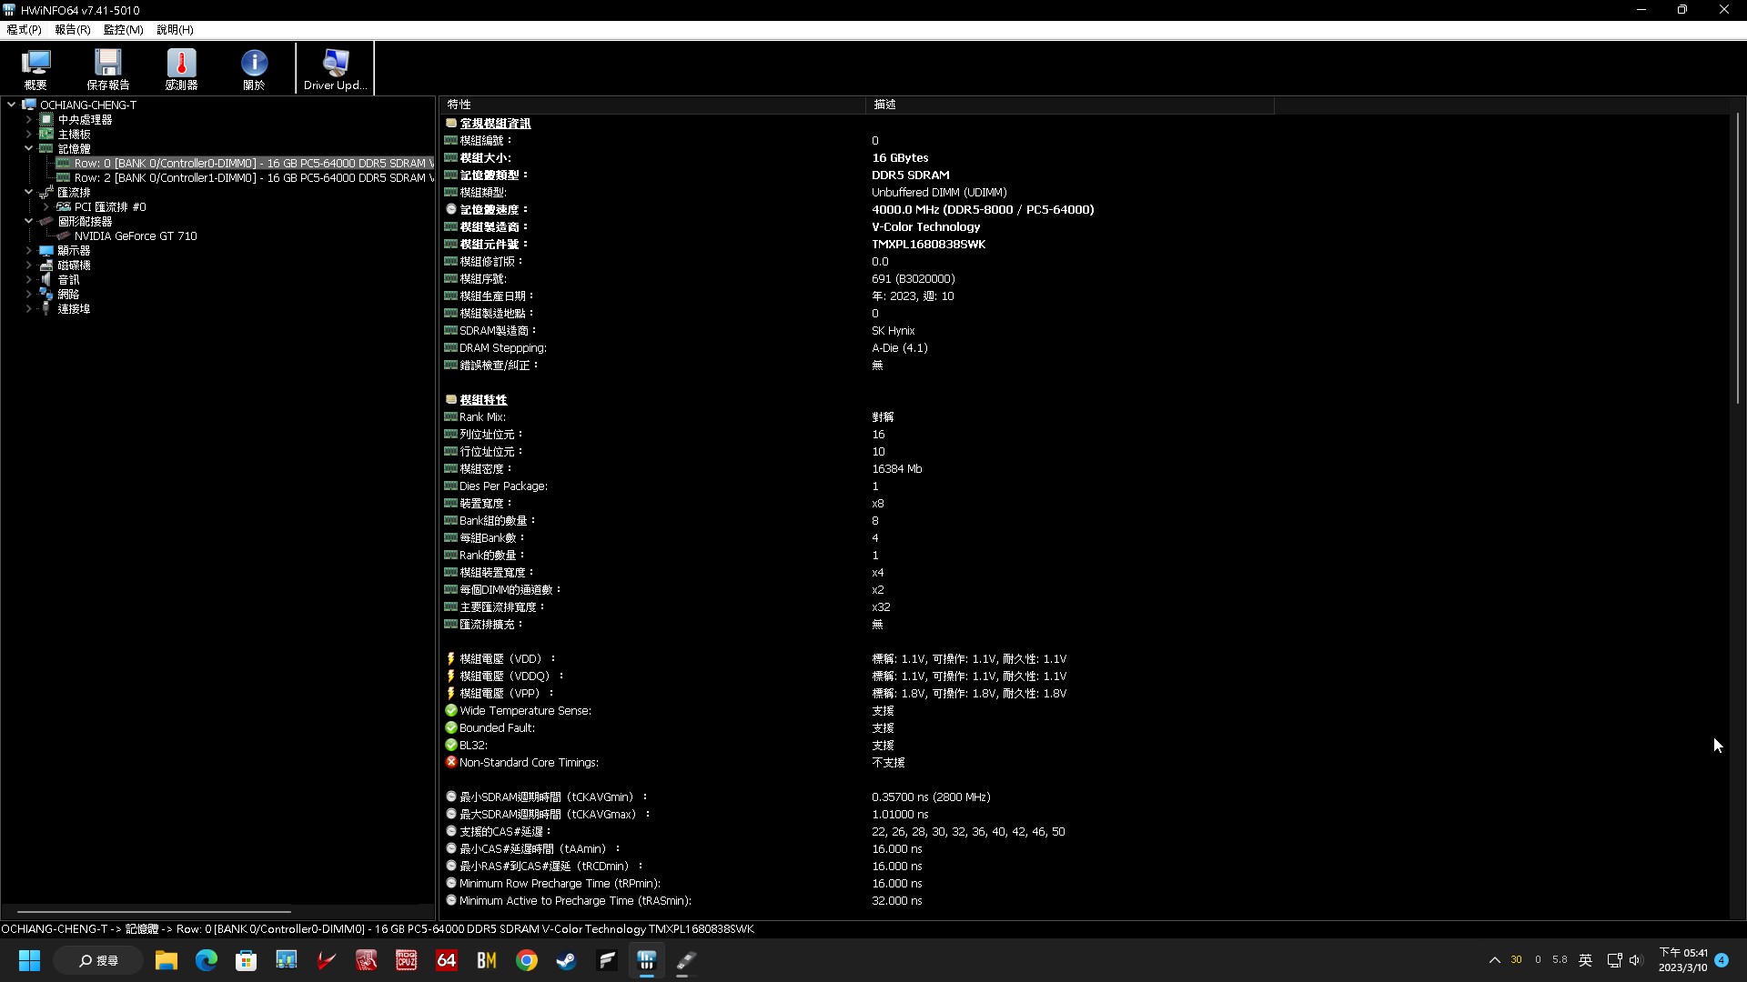Show hidden system tray icons

(x=1494, y=960)
